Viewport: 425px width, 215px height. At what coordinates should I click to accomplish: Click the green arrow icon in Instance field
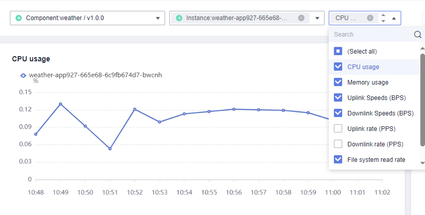(179, 18)
